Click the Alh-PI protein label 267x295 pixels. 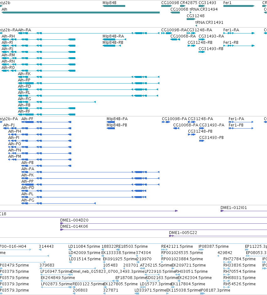[13, 138]
